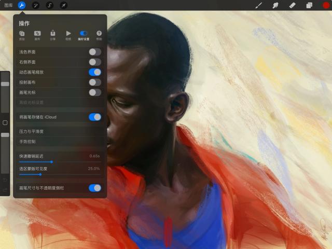Screen dimensions: 332x249
Task: Switch to the 添加 tab
Action: click(x=22, y=35)
